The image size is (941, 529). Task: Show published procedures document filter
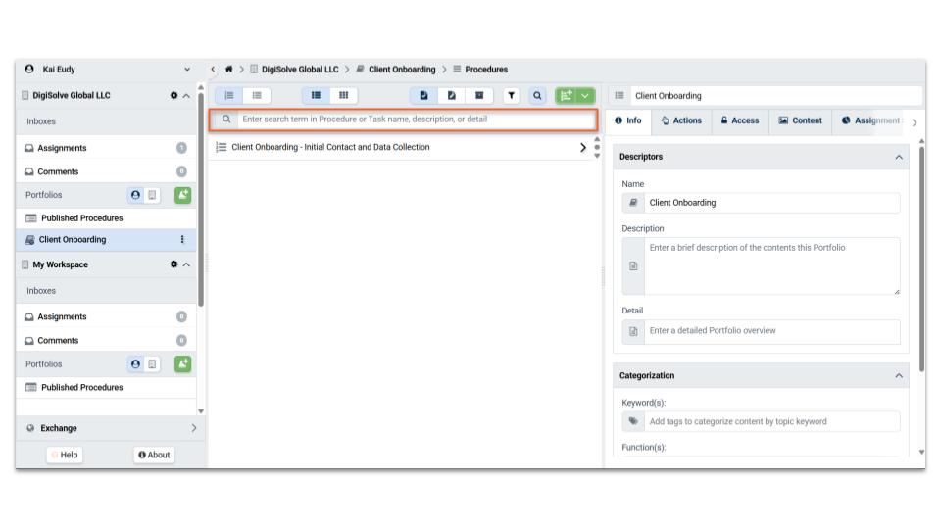coord(423,95)
